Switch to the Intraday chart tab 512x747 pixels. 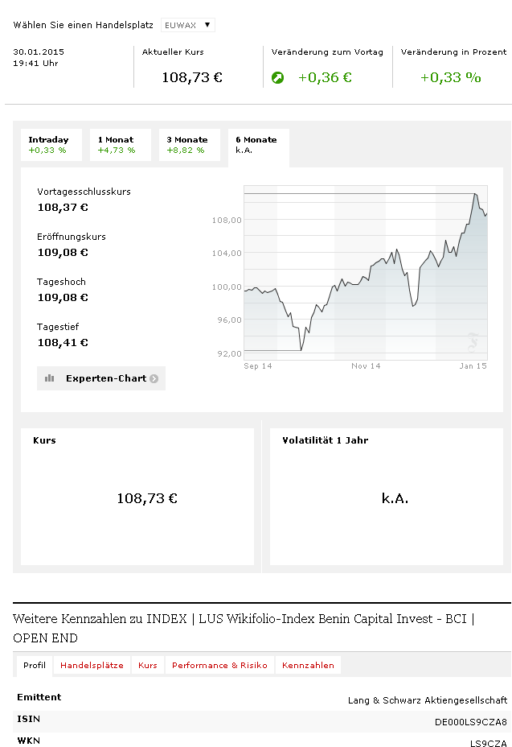click(x=51, y=145)
